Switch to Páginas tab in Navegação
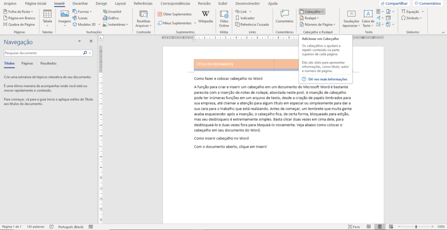Image resolution: width=447 pixels, height=230 pixels. click(27, 63)
